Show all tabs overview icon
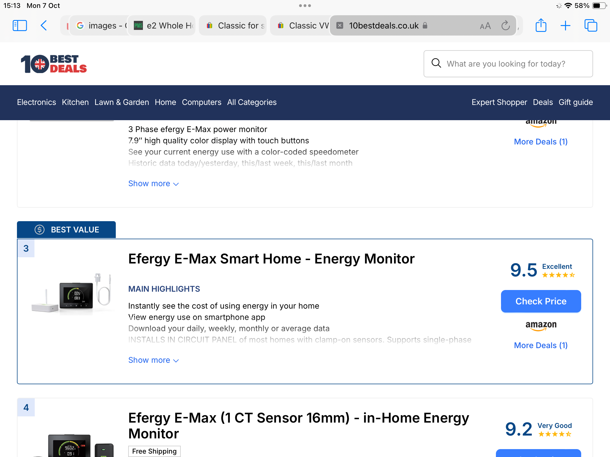The width and height of the screenshot is (610, 457). click(x=591, y=26)
